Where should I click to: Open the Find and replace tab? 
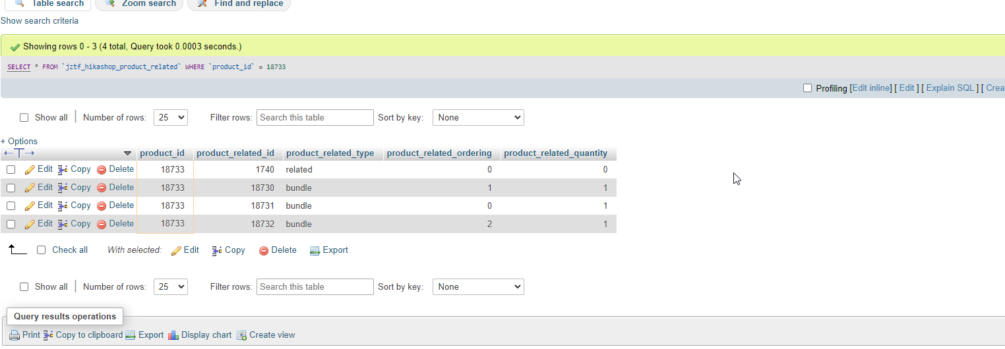click(x=240, y=3)
